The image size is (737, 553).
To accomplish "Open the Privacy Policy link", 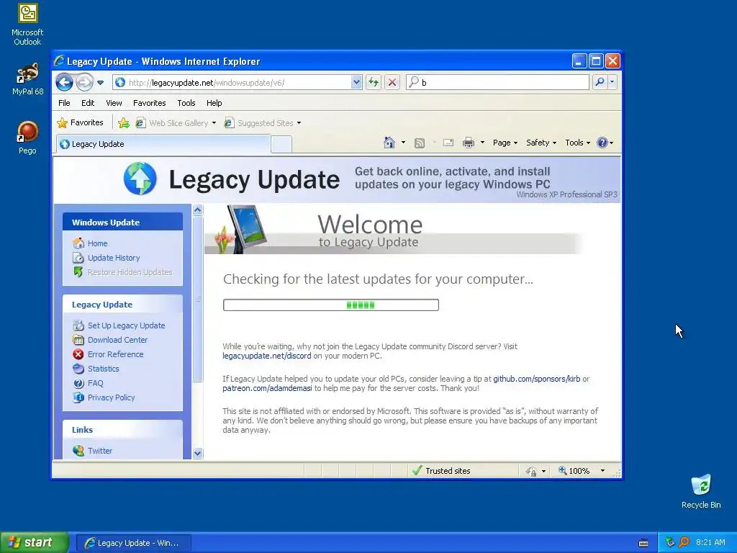I will click(111, 397).
